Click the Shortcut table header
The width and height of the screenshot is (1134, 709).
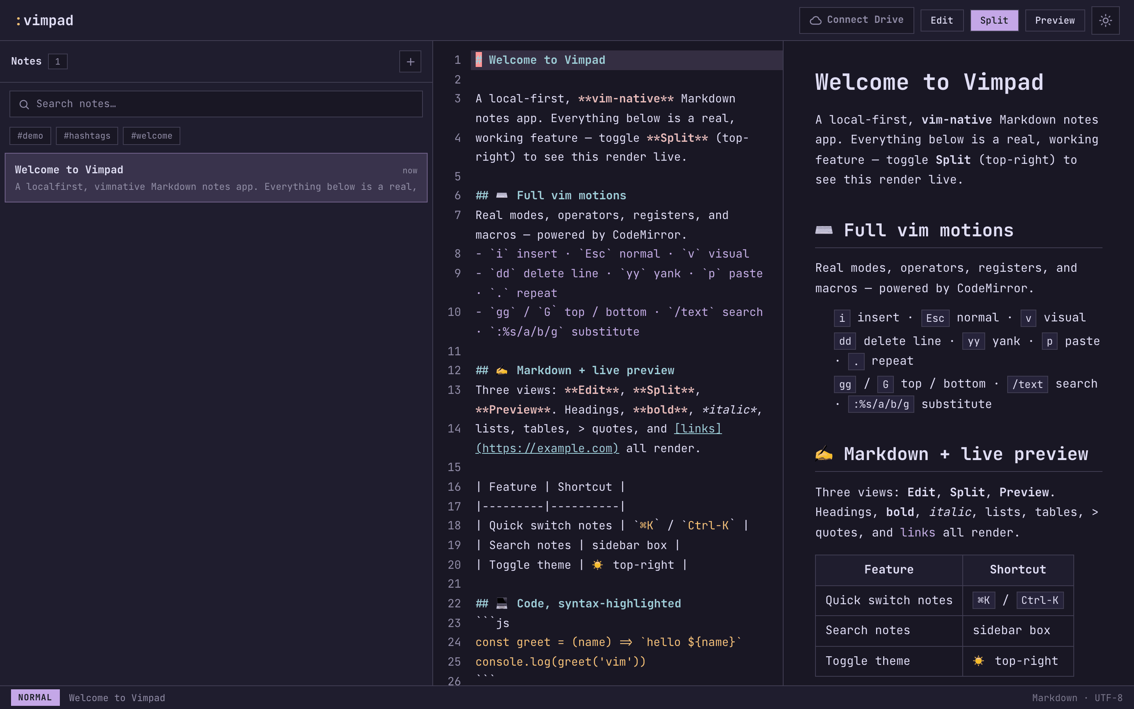tap(1018, 570)
